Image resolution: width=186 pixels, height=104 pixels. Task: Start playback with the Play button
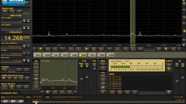tap(12, 101)
